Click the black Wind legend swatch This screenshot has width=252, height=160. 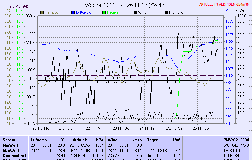(135, 12)
